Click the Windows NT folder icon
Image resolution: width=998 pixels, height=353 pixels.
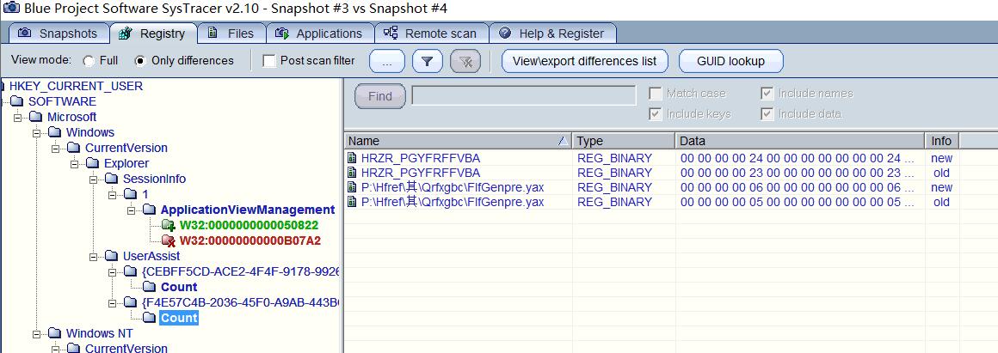point(53,333)
